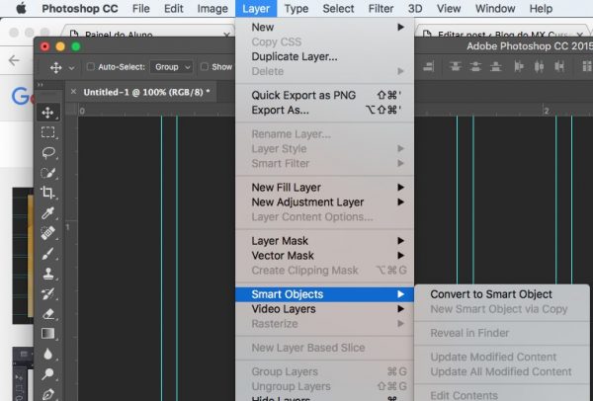Select the Crop tool

(47, 193)
